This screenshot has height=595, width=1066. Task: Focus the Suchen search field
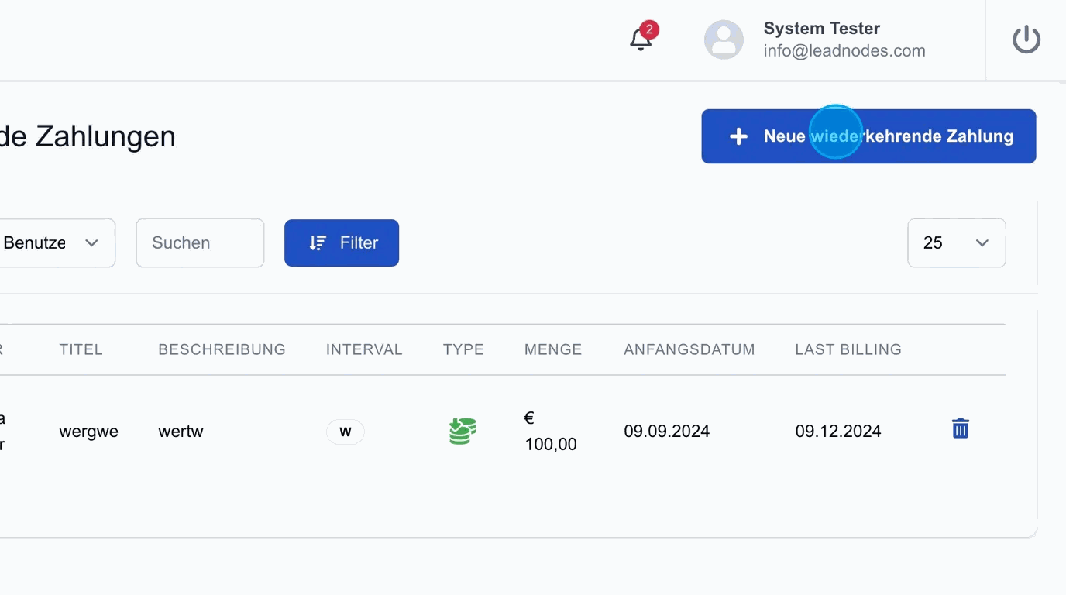click(x=200, y=243)
